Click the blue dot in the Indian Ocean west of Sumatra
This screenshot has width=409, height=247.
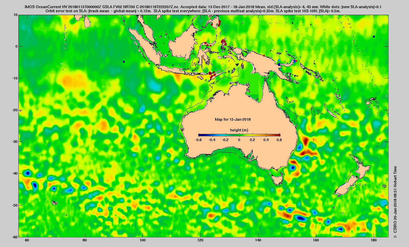pyautogui.click(x=124, y=62)
